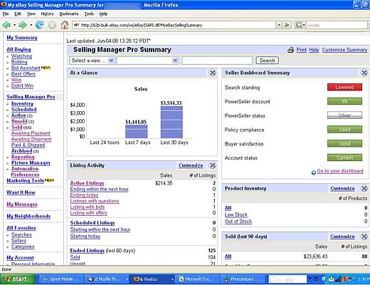Viewport: 370px width, 285px height.
Task: Open Bid Assistant sidebar link
Action: point(26,68)
